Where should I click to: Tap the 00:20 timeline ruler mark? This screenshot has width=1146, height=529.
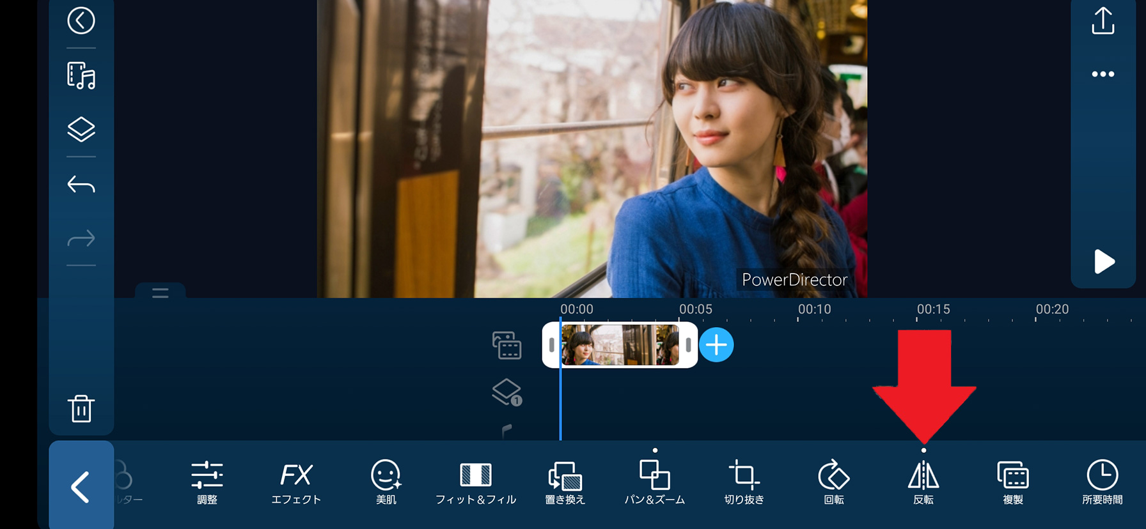click(1052, 309)
